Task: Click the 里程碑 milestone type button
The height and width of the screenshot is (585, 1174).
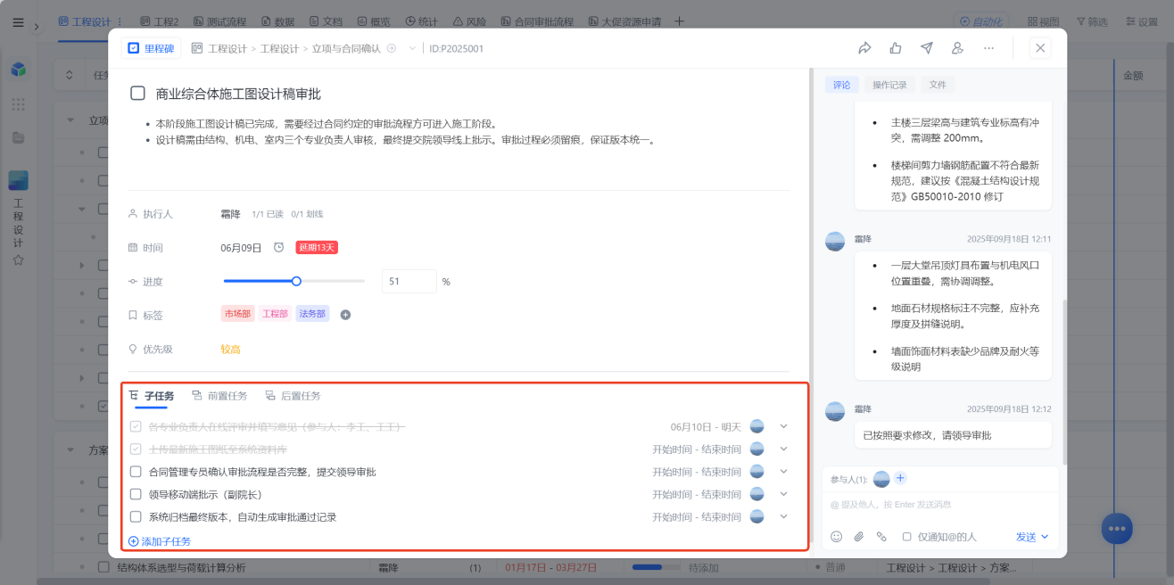Action: pos(152,49)
